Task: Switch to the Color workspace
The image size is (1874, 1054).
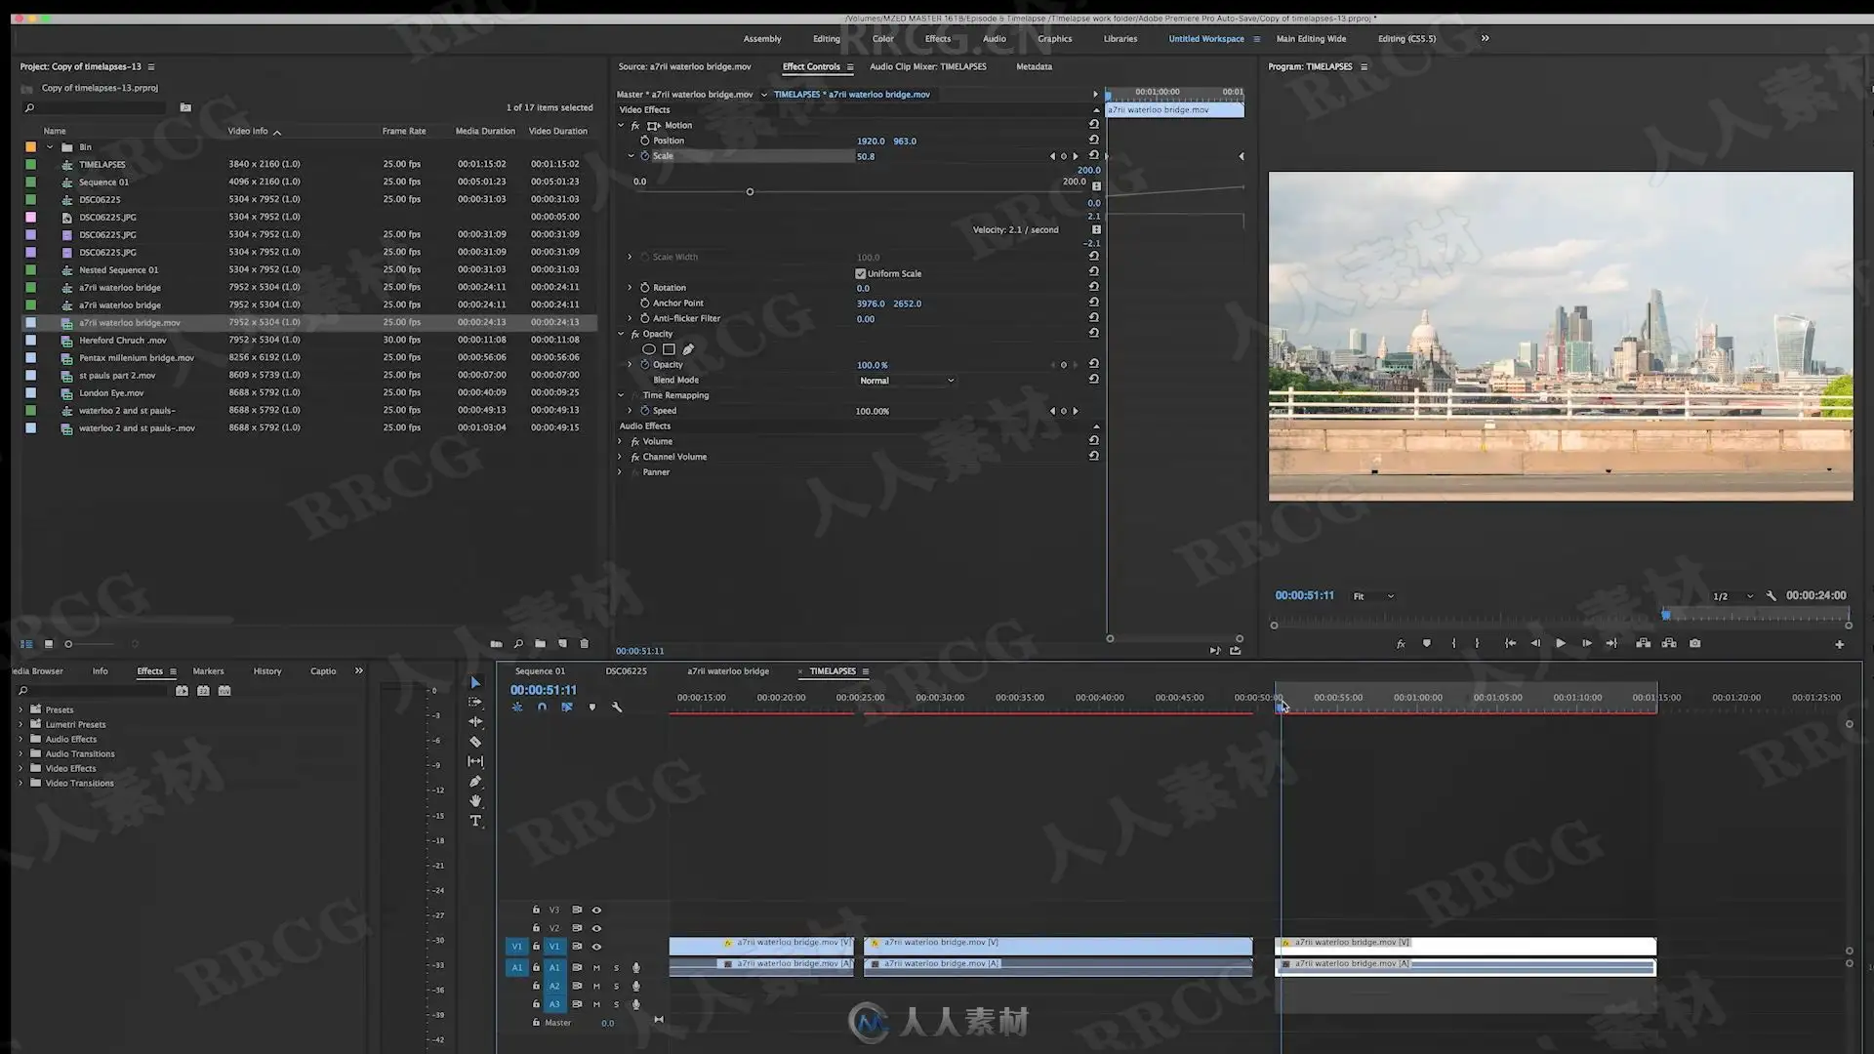Action: click(x=882, y=39)
